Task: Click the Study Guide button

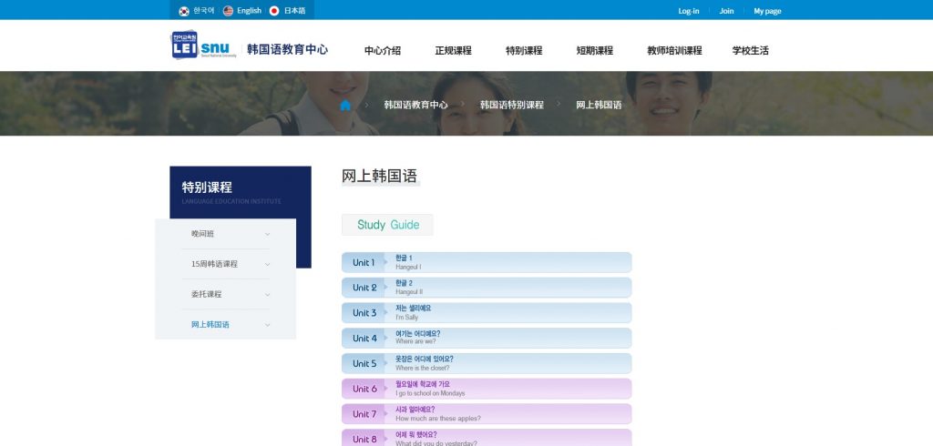Action: 387,225
